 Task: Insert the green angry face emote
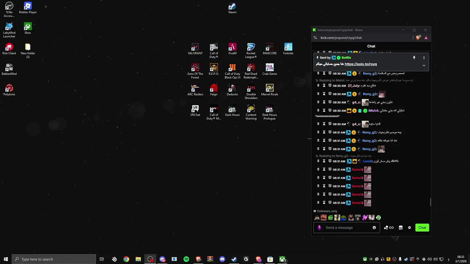tap(330, 217)
